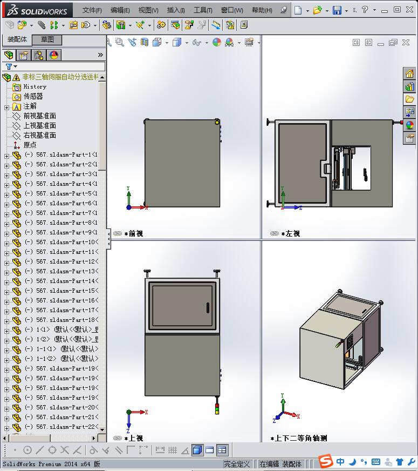
Task: Open the FeatureManager design tree tab icon
Action: click(x=9, y=55)
